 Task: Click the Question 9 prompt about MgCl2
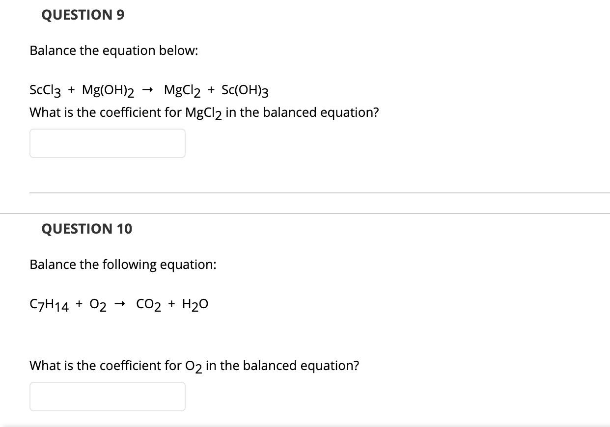click(x=204, y=112)
